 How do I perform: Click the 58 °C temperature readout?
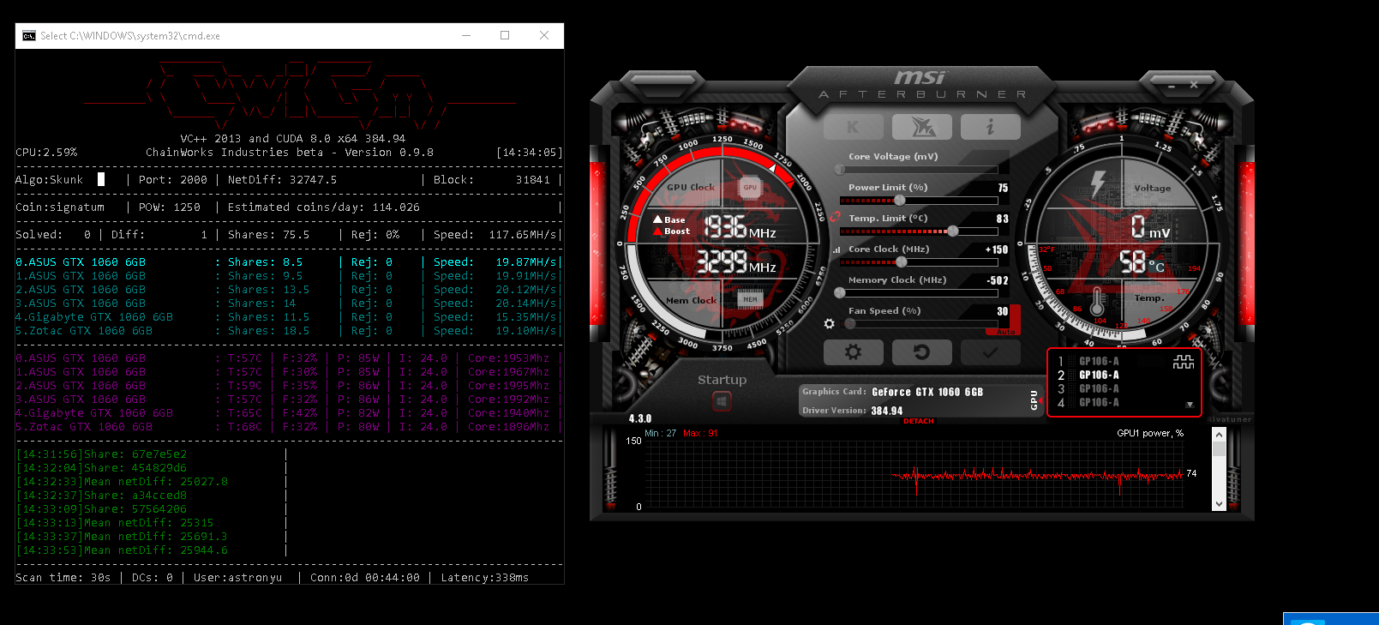point(1142,262)
